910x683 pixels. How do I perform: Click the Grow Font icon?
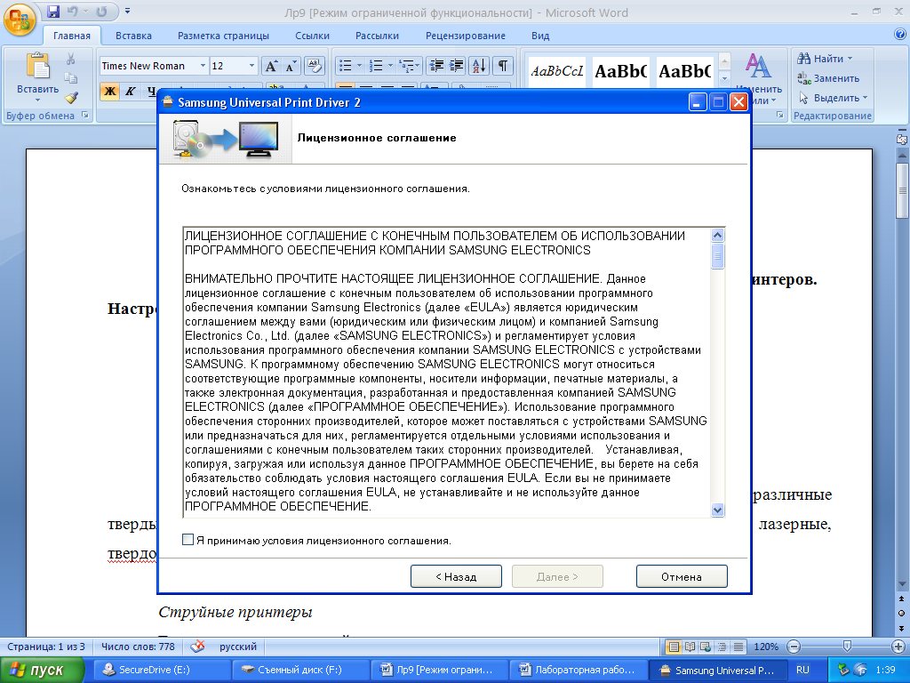(x=271, y=66)
